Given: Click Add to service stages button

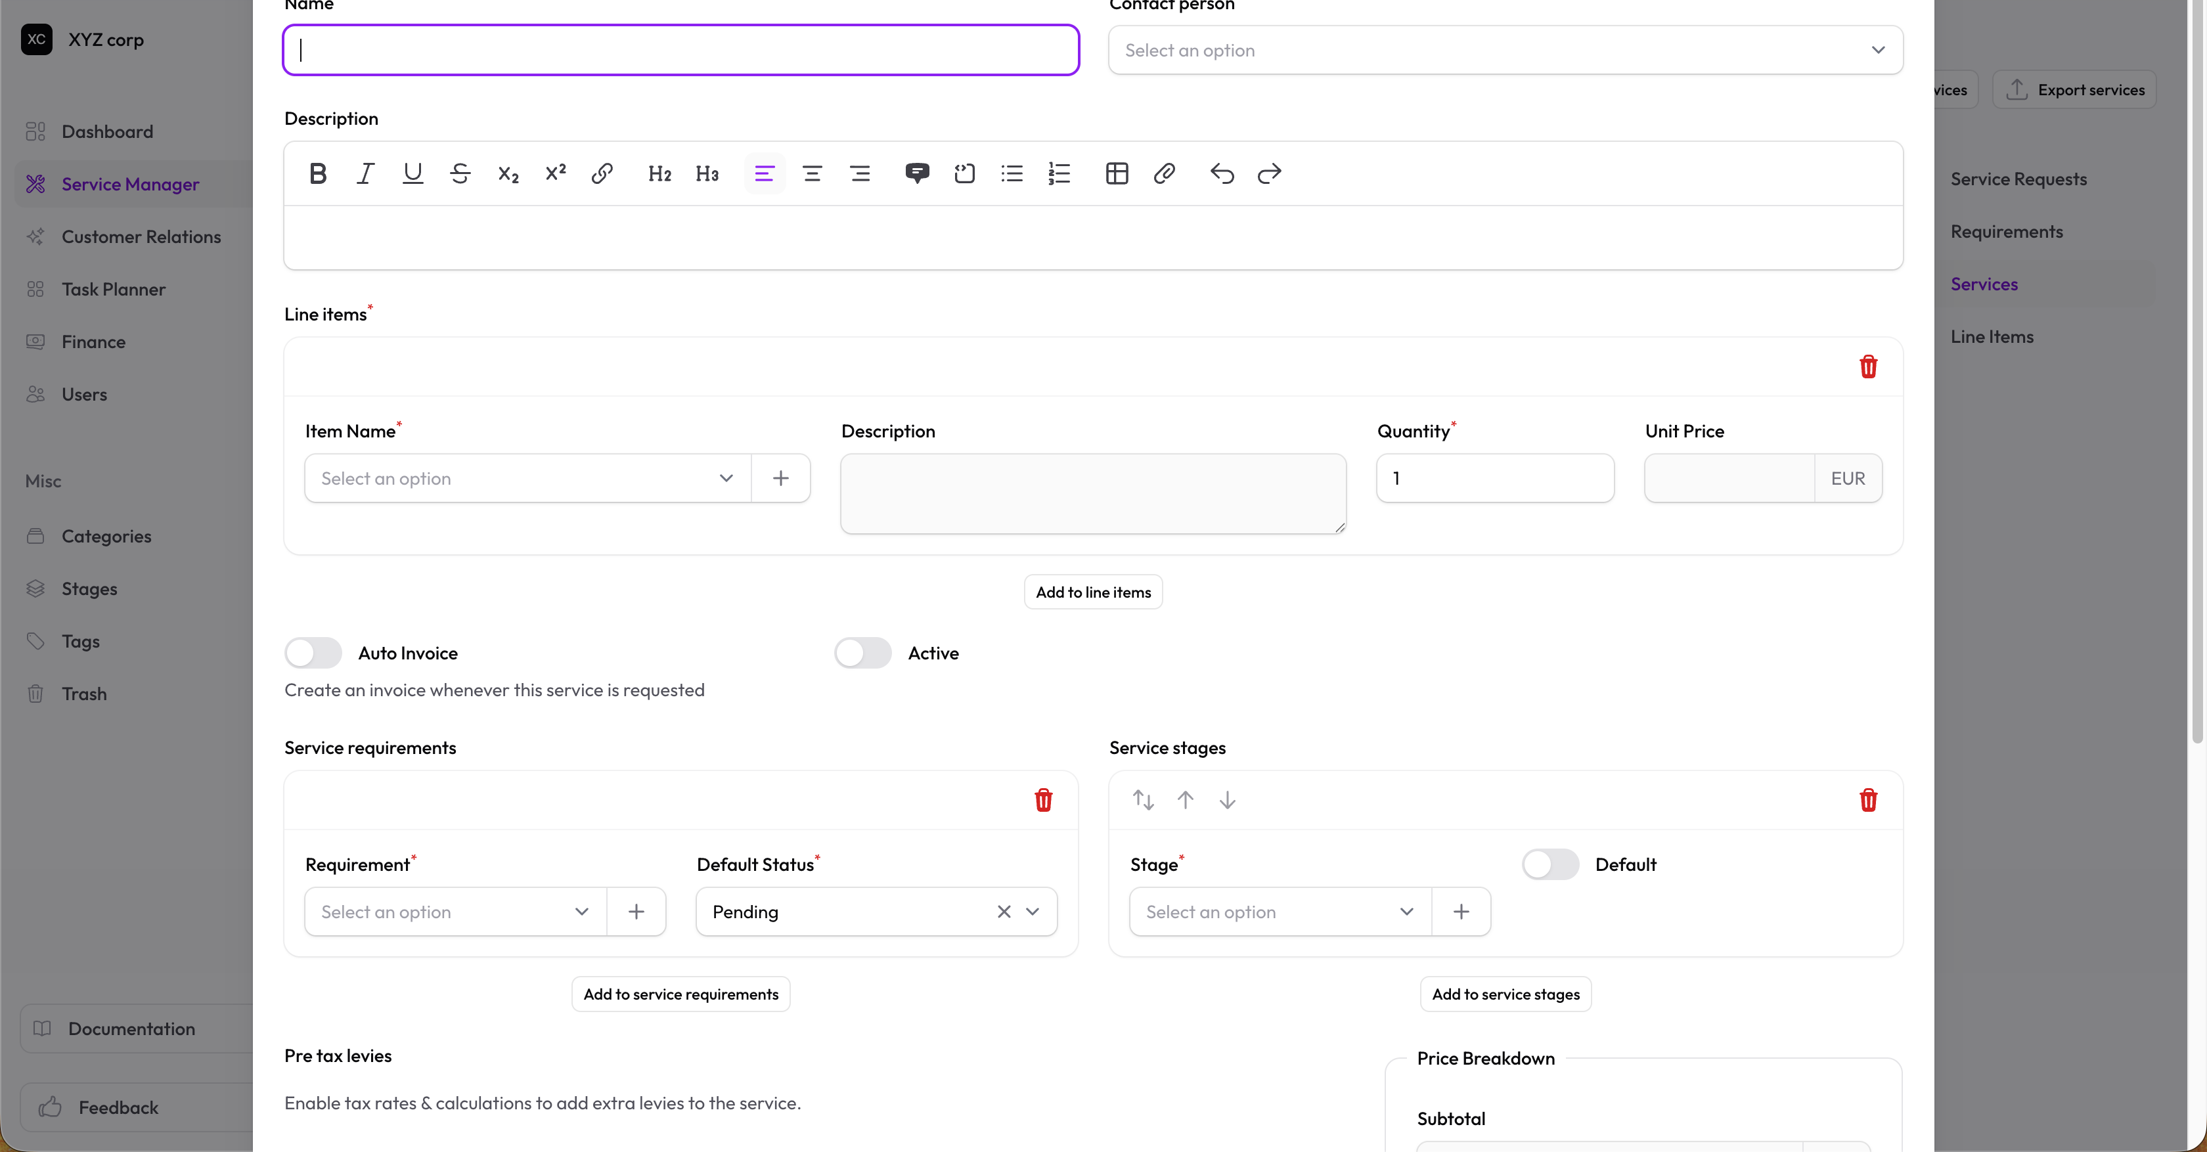Looking at the screenshot, I should (x=1505, y=994).
